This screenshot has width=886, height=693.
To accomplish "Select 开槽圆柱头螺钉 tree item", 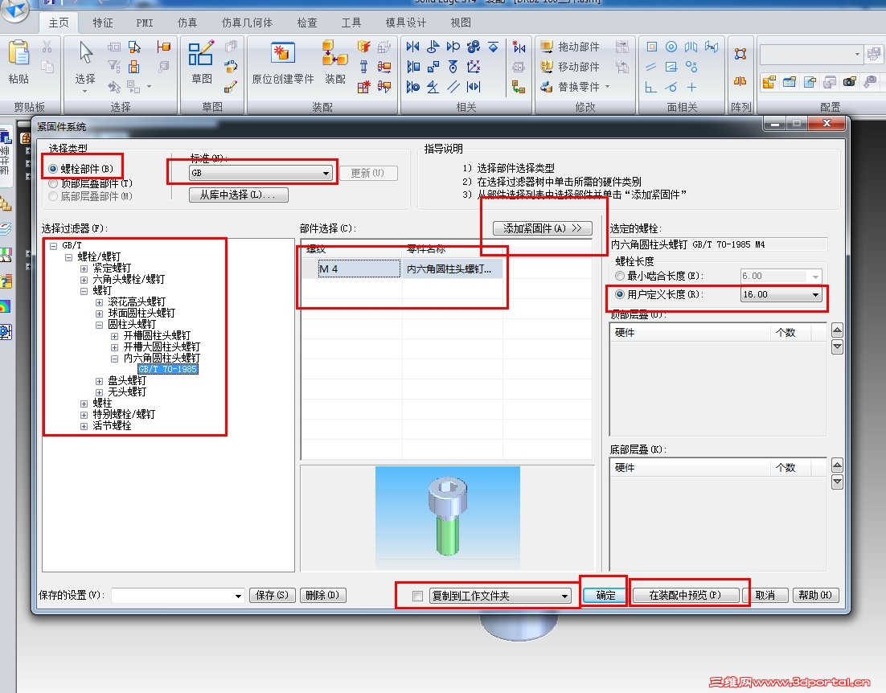I will coord(157,335).
